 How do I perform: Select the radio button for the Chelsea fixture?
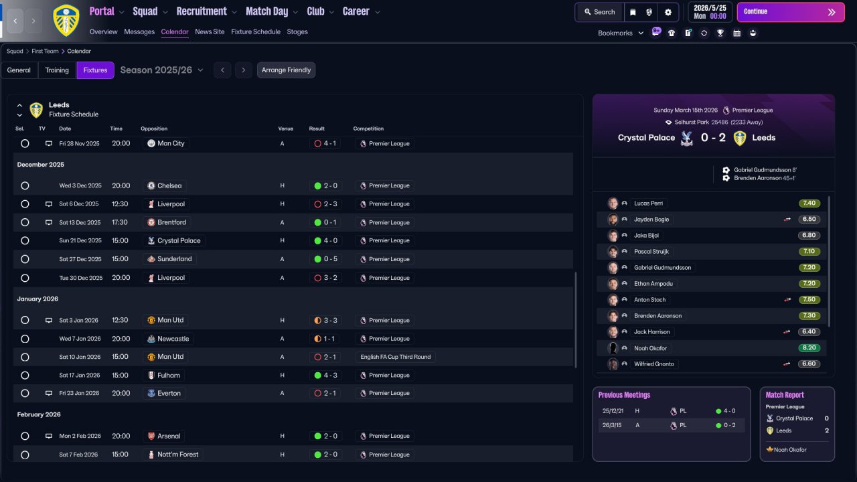tap(25, 185)
